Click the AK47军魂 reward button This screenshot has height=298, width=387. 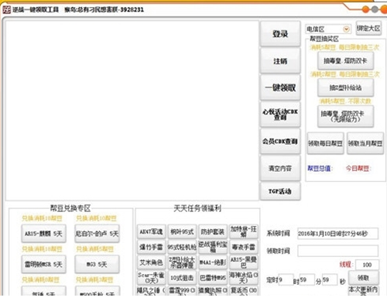(151, 231)
